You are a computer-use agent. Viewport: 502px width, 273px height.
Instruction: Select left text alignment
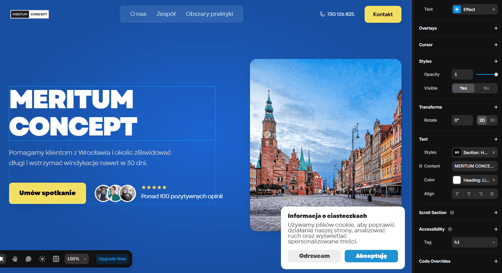tap(458, 194)
